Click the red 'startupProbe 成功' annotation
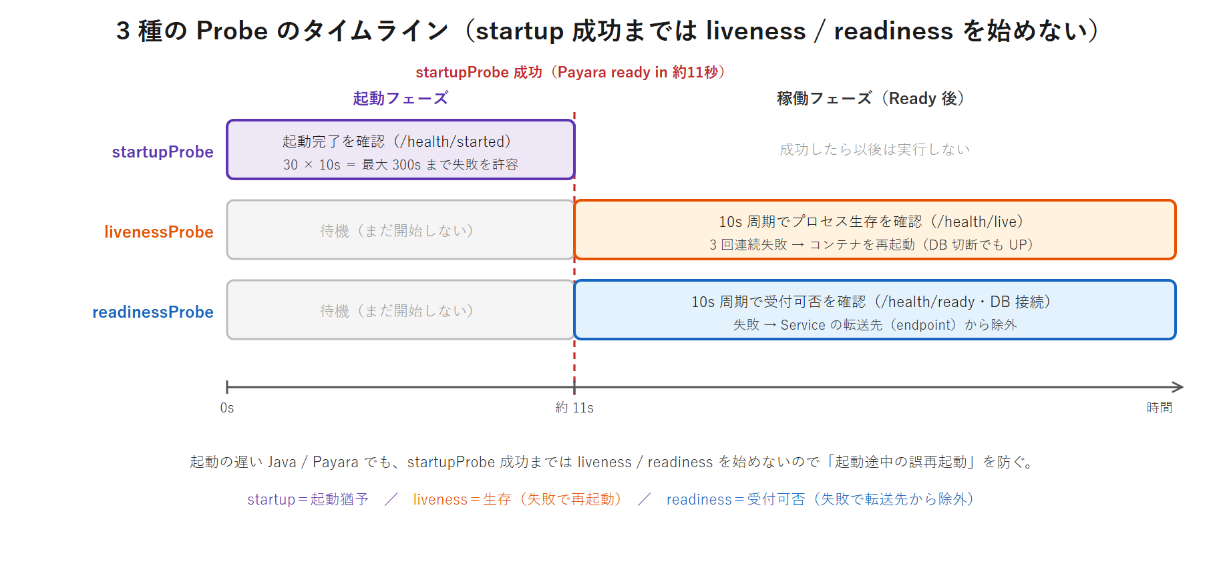Viewport: 1229px width, 574px height. 571,72
